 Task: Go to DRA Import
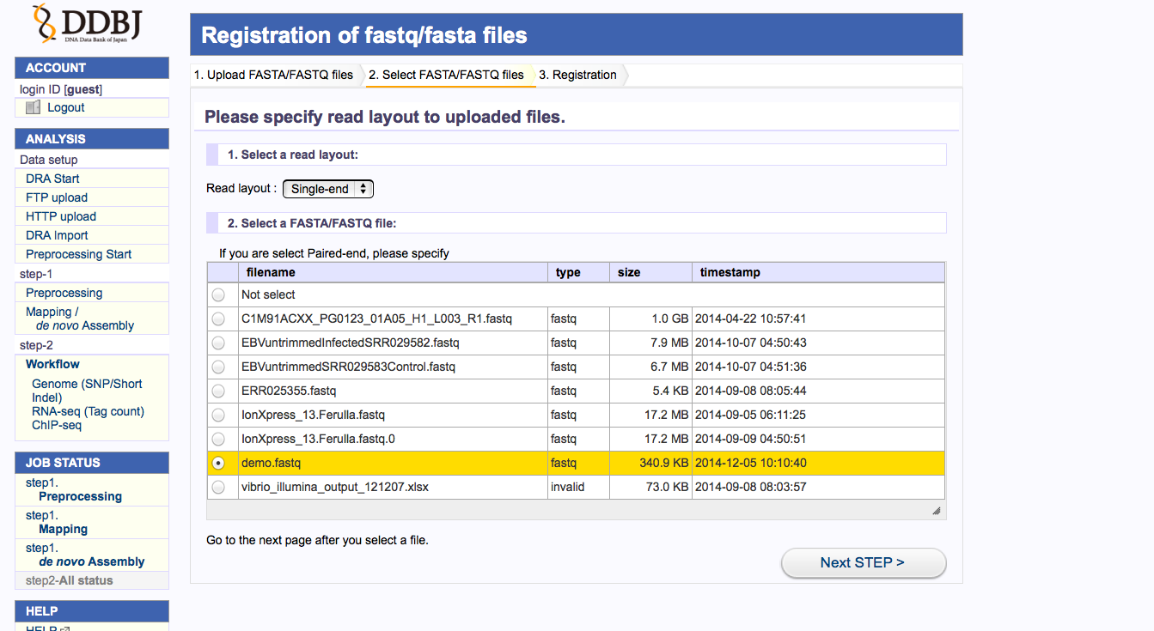click(x=57, y=235)
